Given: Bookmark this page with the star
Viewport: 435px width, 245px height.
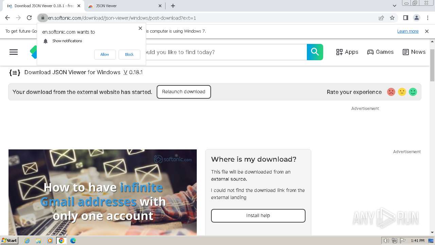Looking at the screenshot, I should point(392,18).
